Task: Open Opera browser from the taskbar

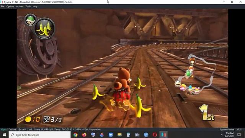Action: coord(155,135)
